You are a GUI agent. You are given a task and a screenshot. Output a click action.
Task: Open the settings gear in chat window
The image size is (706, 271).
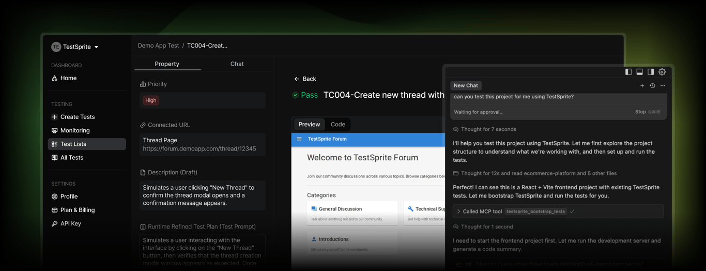click(662, 72)
